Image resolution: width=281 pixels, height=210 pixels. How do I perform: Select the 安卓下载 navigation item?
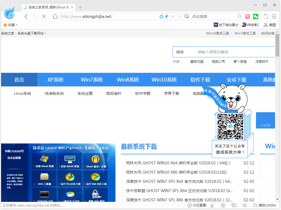tap(236, 80)
